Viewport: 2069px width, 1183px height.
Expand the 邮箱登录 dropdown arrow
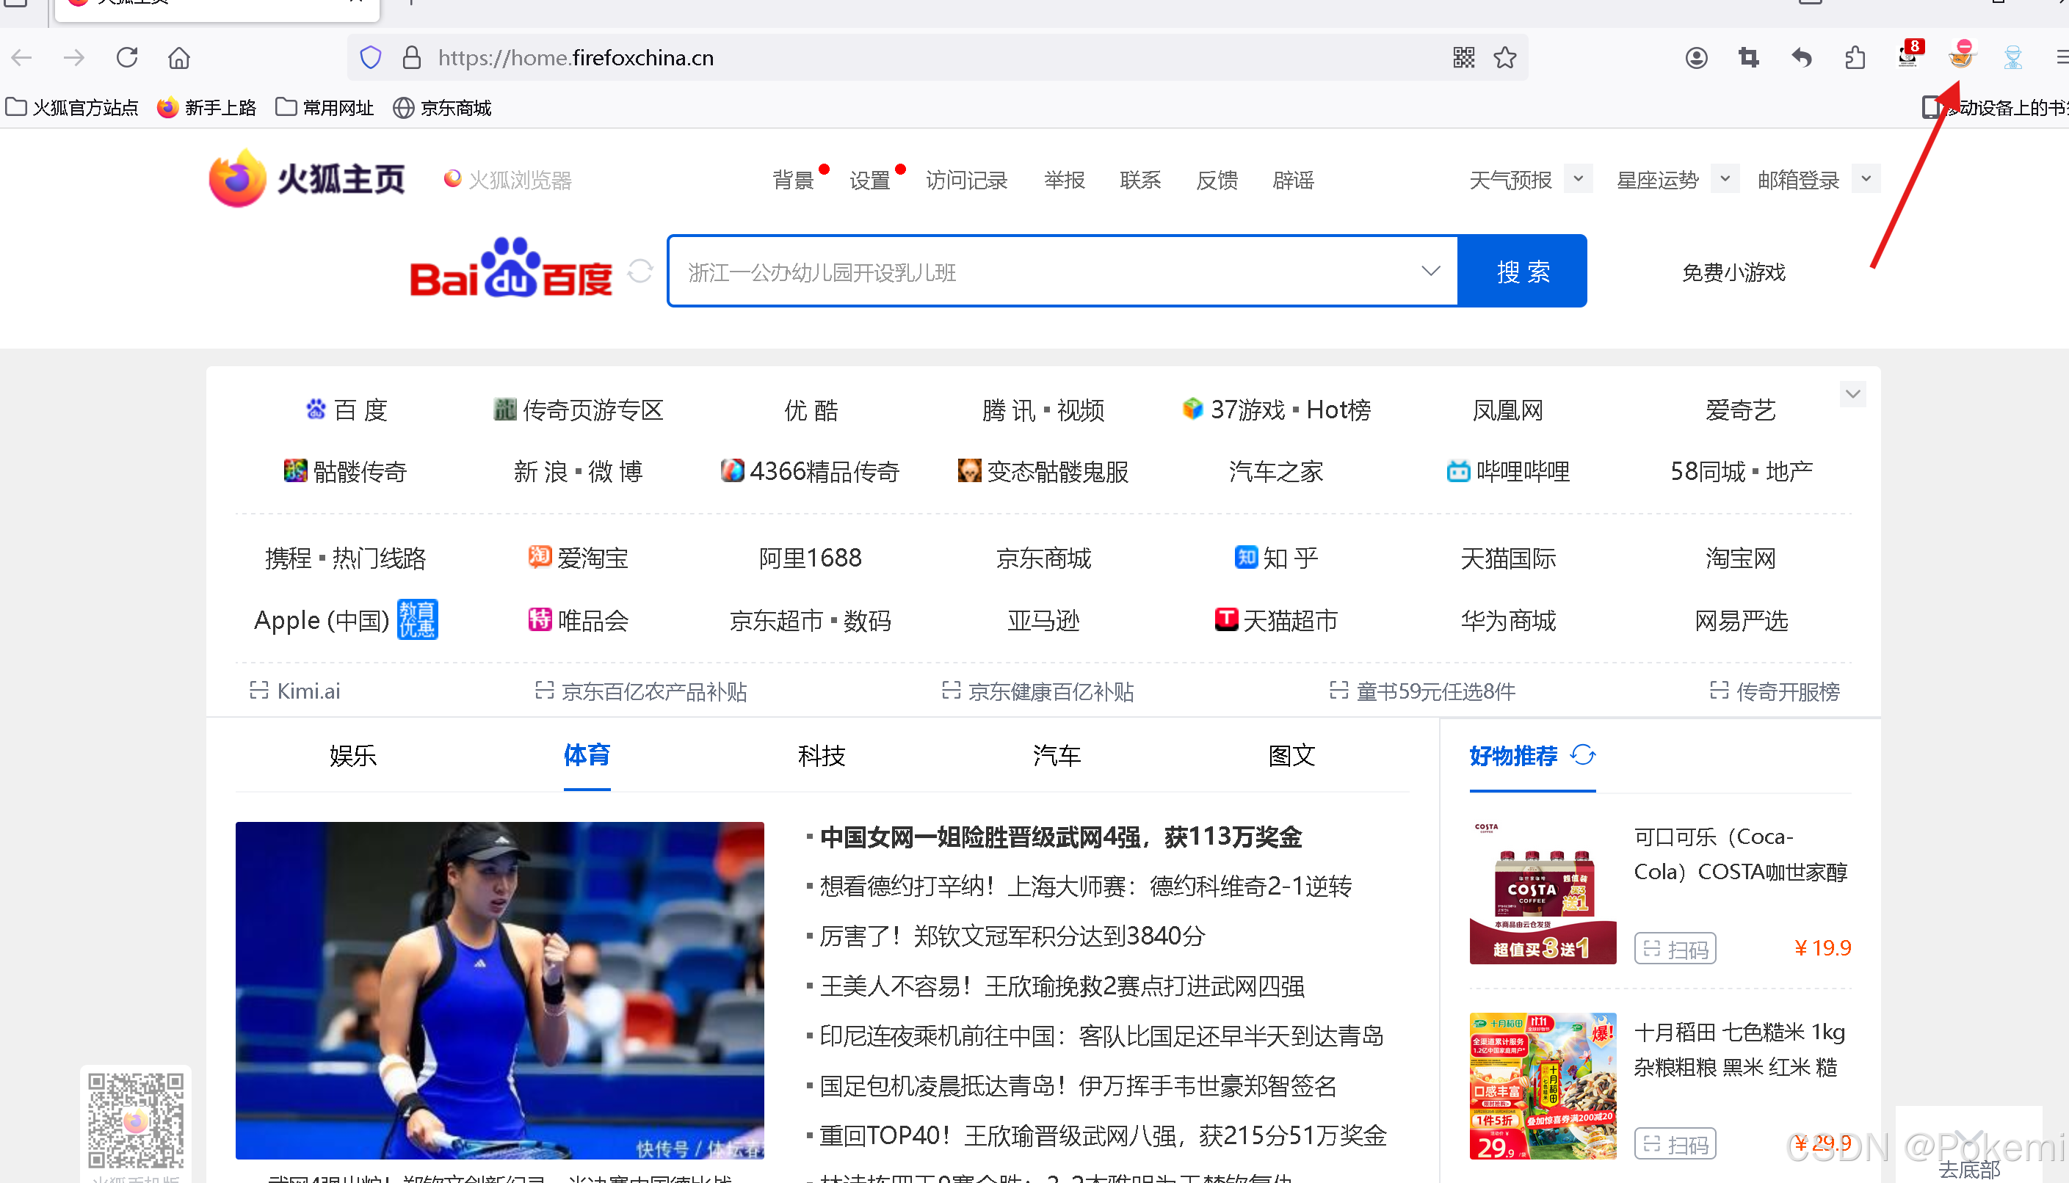click(x=1866, y=179)
